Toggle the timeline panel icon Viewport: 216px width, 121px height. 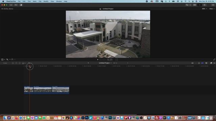(x=199, y=5)
